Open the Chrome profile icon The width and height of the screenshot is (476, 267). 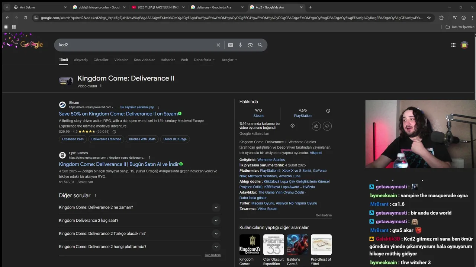tap(463, 17)
